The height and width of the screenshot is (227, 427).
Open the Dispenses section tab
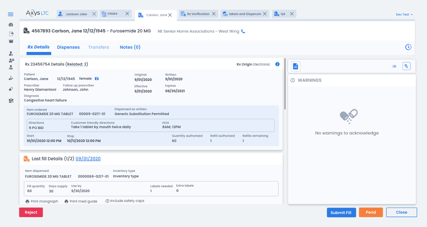tap(68, 47)
